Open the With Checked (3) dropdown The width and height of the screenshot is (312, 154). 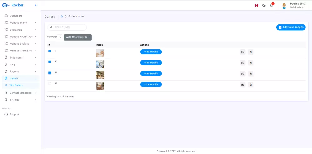pos(78,37)
